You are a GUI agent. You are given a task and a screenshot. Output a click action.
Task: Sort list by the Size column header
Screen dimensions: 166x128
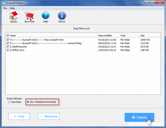pyautogui.click(x=143, y=36)
